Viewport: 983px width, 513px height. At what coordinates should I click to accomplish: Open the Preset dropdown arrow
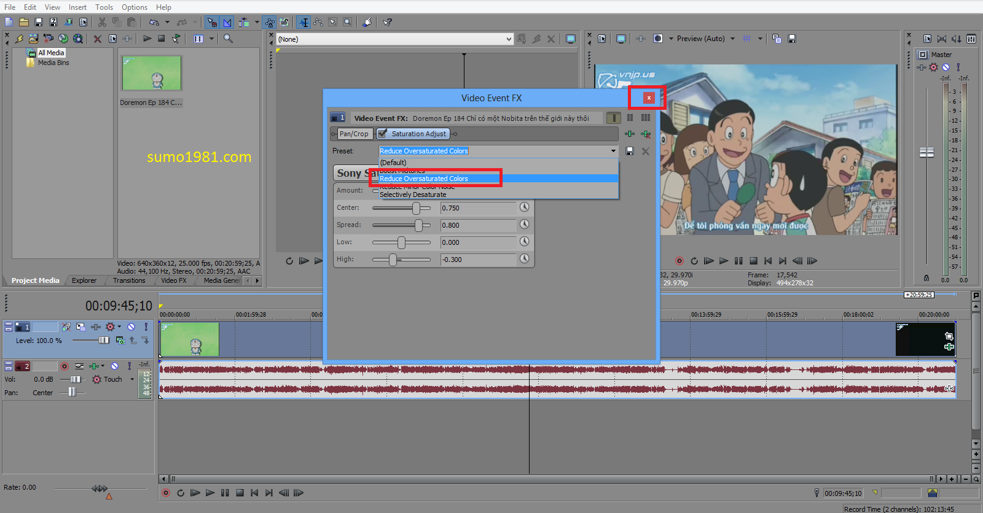[x=613, y=151]
